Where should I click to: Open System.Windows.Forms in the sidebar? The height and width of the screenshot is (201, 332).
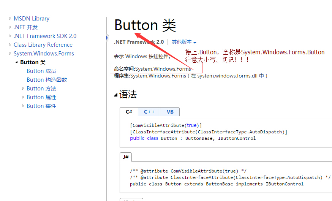click(x=44, y=54)
